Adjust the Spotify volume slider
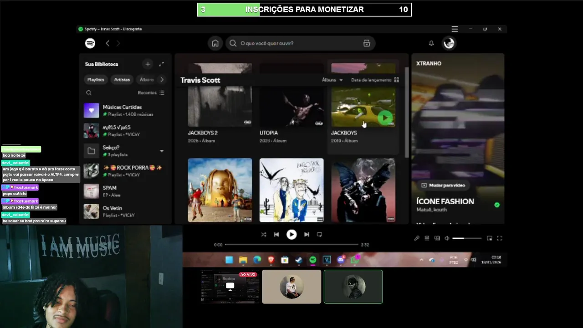 467,238
